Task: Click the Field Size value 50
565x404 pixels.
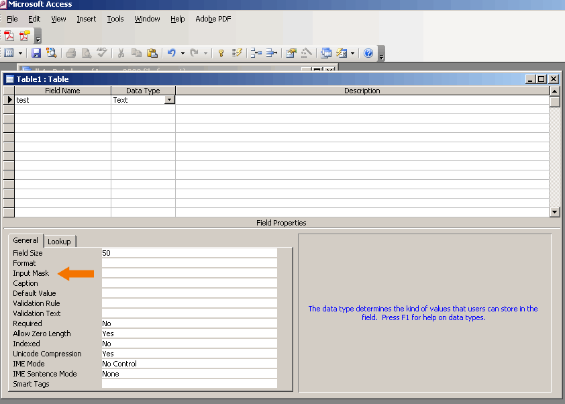Action: coord(189,253)
